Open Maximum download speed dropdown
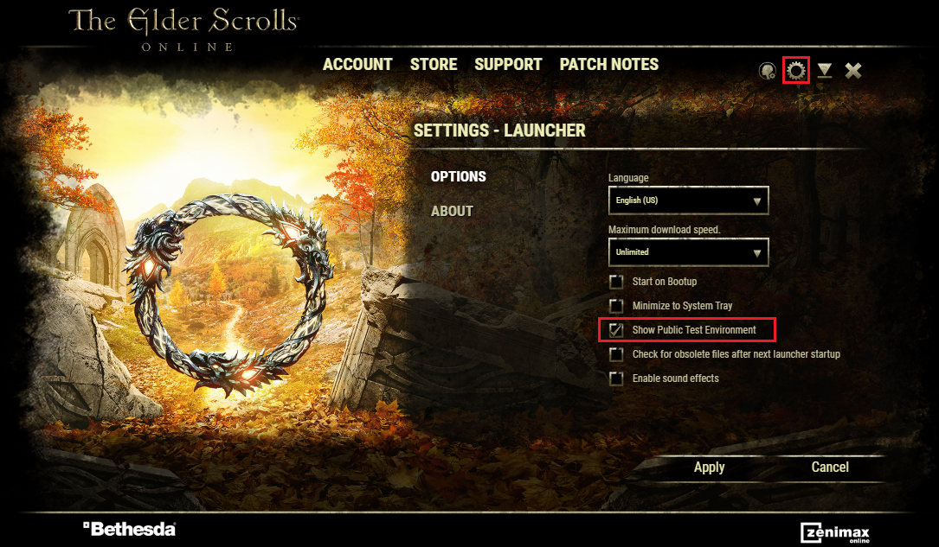The width and height of the screenshot is (939, 547). 689,252
